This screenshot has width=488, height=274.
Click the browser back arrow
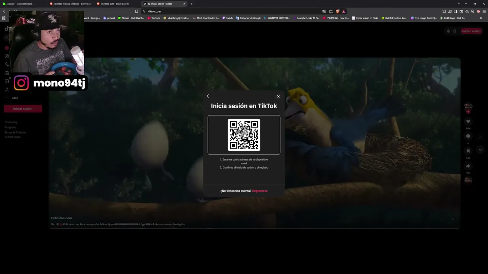pyautogui.click(x=4, y=11)
